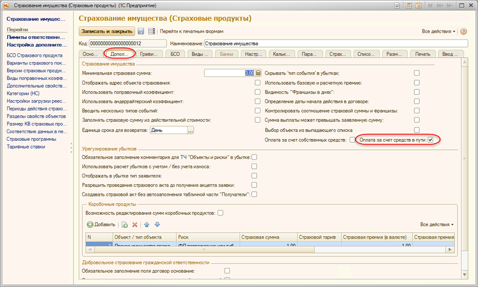
Task: Click the Наименование input field
Action: tap(335, 44)
